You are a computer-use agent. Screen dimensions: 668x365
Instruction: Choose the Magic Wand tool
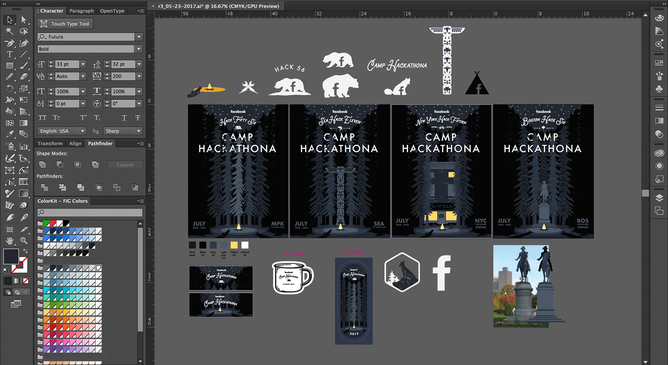pyautogui.click(x=10, y=31)
